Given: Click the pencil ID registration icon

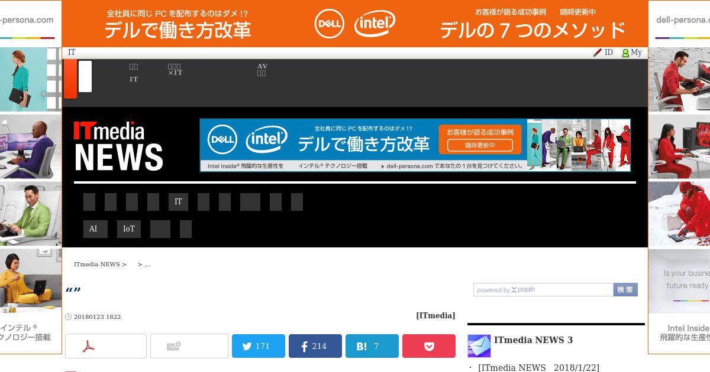Looking at the screenshot, I should point(598,53).
